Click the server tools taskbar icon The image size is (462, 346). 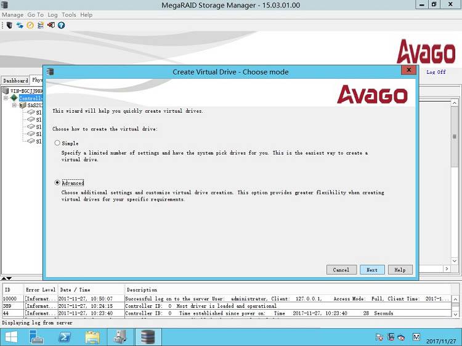[120, 337]
